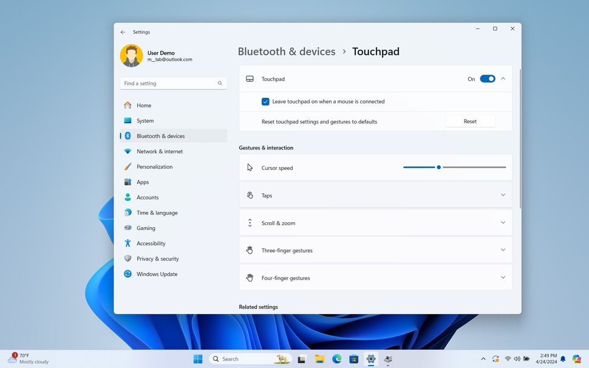Select the Network & internet globe icon
This screenshot has height=368, width=589.
click(x=128, y=151)
